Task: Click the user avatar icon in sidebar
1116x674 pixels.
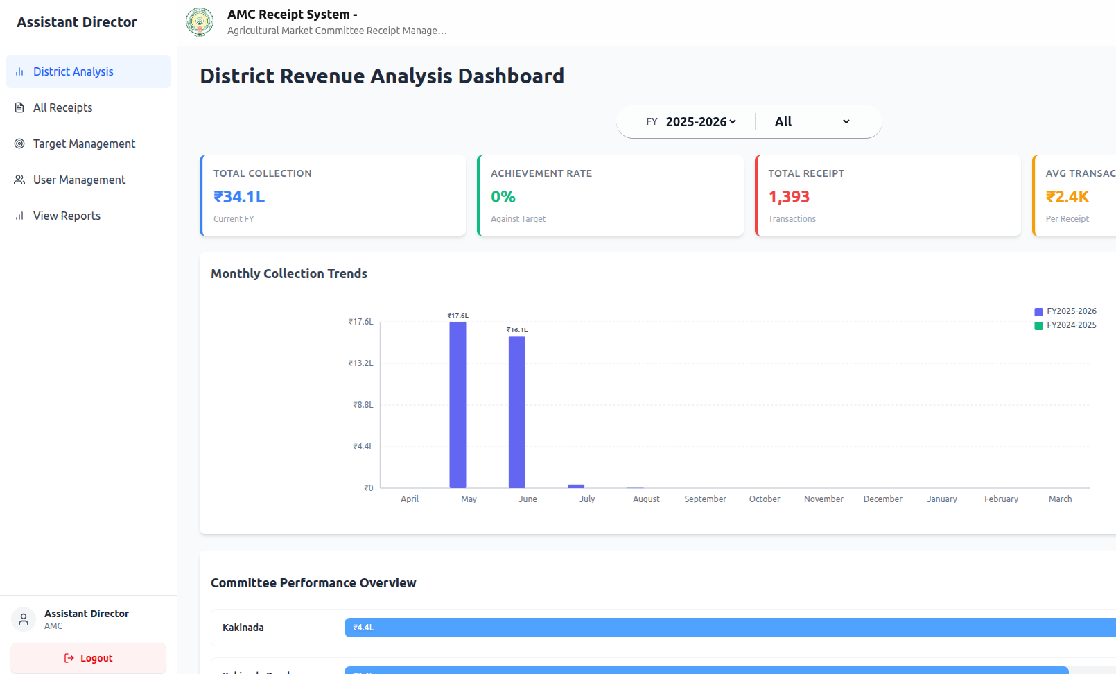Action: point(24,619)
